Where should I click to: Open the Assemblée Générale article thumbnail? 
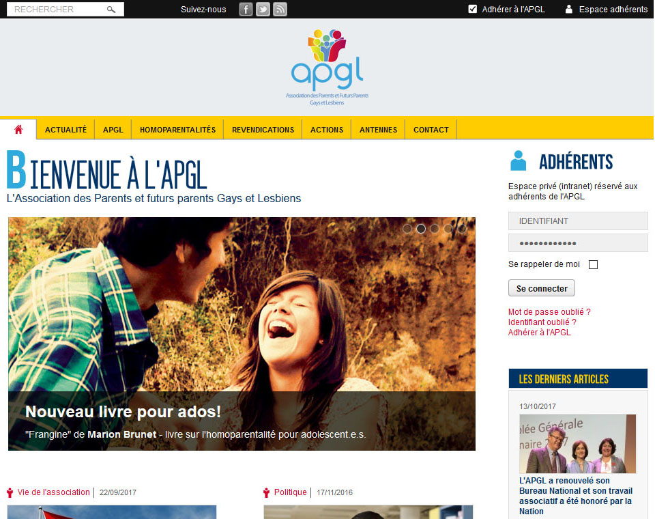[x=578, y=444]
